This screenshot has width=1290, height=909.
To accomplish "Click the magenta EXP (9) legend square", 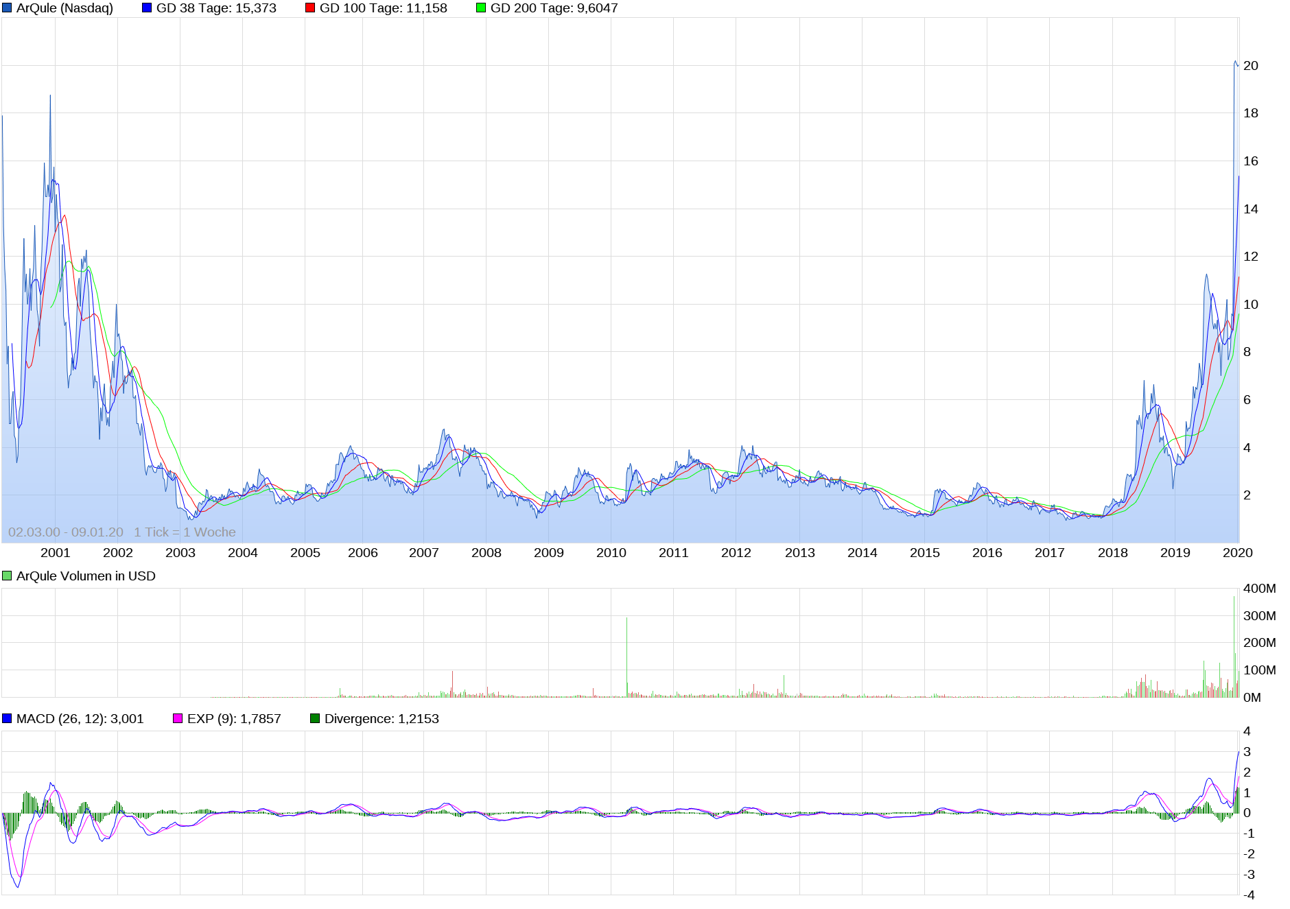I will pos(176,718).
